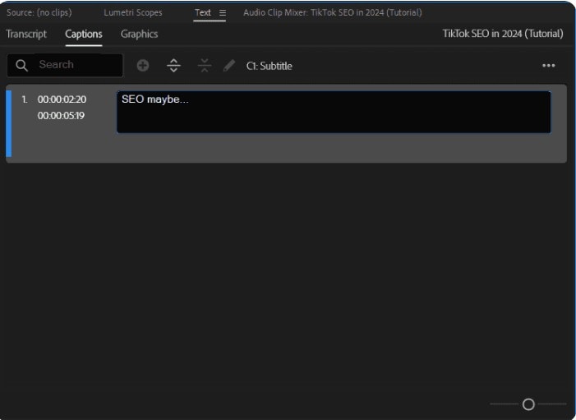Screen dimensions: 576x420
Task: Click the merge caption segments icon
Action: (x=205, y=66)
